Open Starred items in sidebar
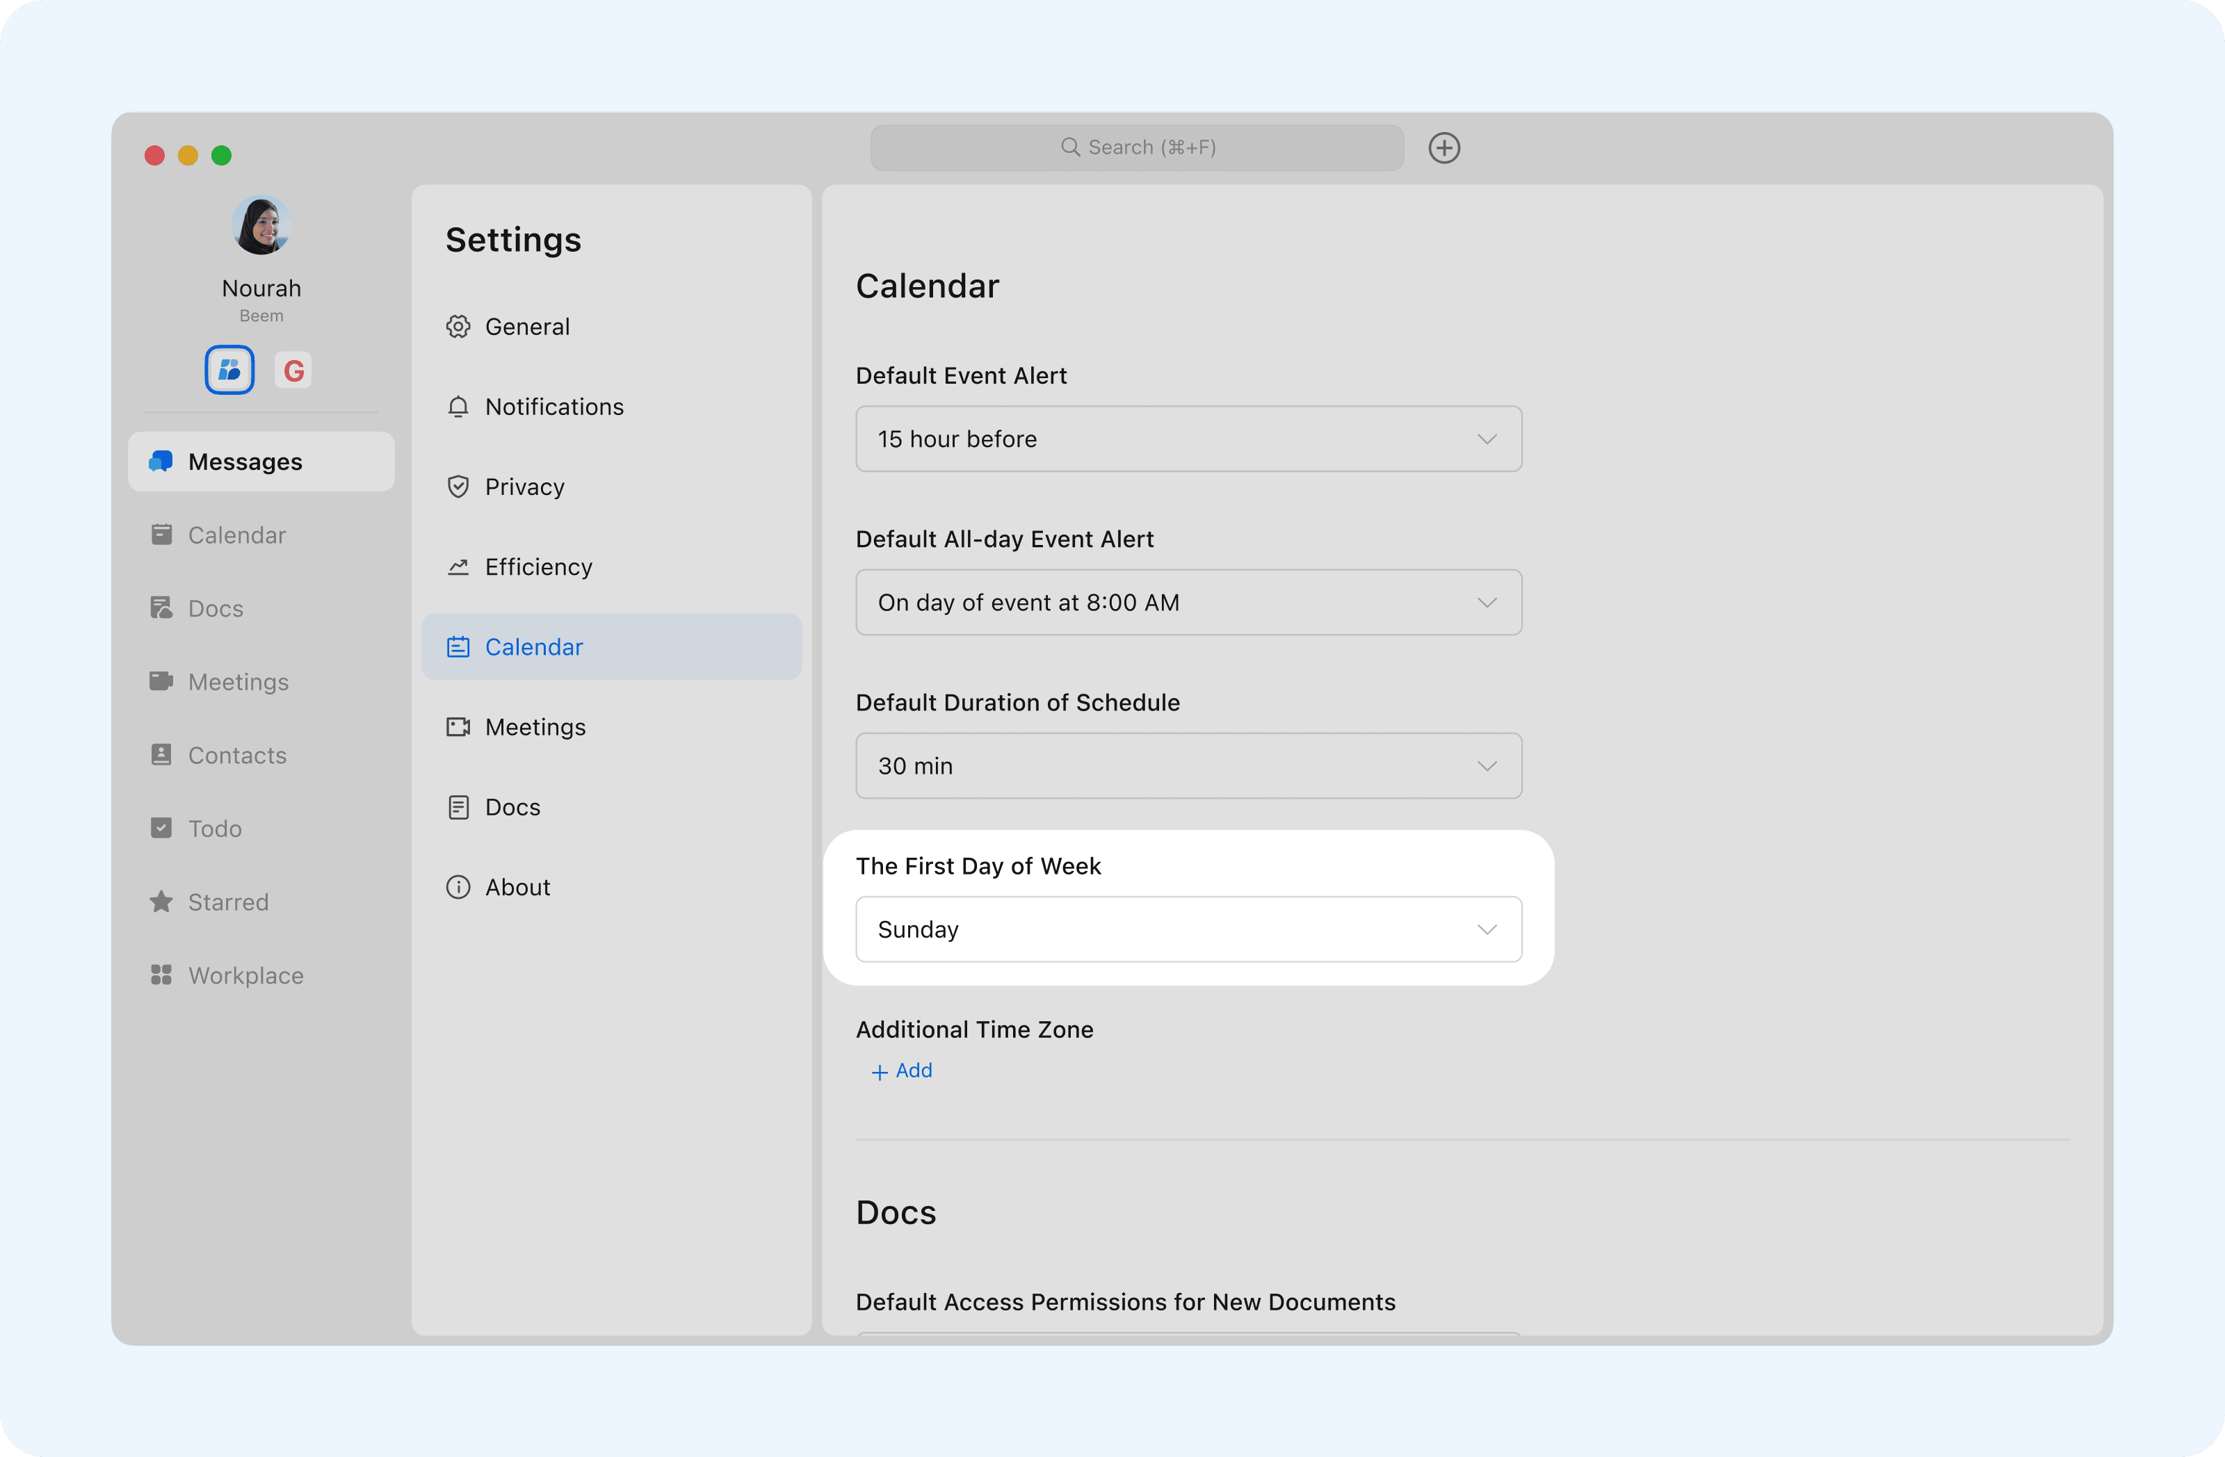This screenshot has width=2225, height=1457. pyautogui.click(x=227, y=902)
